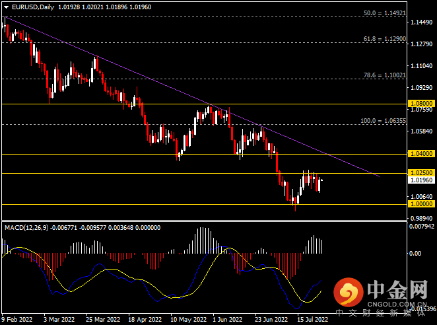Click the 1.05840 price scale value
437x325 pixels.
(x=422, y=131)
